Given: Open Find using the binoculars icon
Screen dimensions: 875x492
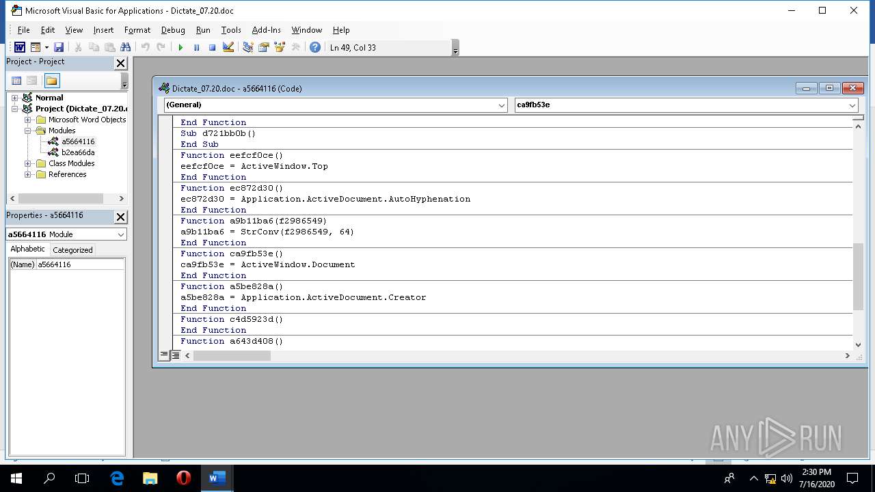Looking at the screenshot, I should 125,47.
